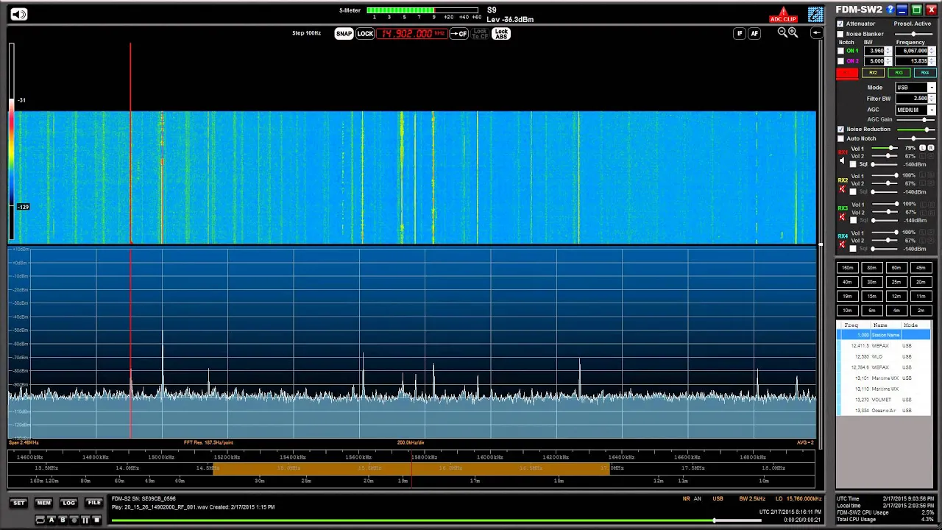Mute RX1 speaker icon
The height and width of the screenshot is (530, 942).
pyautogui.click(x=842, y=160)
